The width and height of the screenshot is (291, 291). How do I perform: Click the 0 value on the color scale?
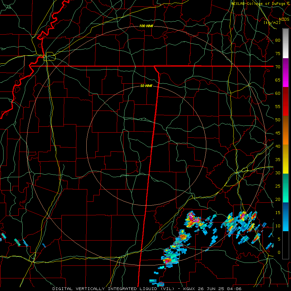(x=279, y=253)
